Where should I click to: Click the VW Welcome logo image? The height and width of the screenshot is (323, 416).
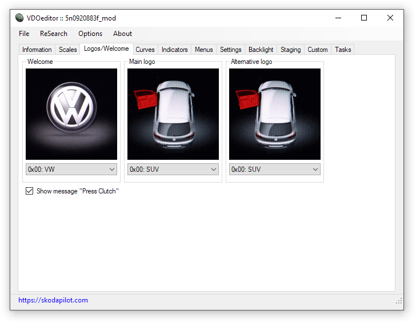point(71,114)
